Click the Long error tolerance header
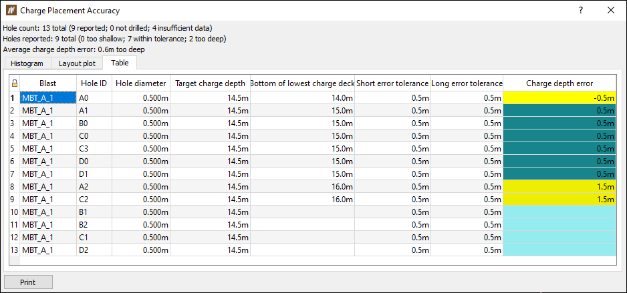The width and height of the screenshot is (627, 293). point(467,83)
